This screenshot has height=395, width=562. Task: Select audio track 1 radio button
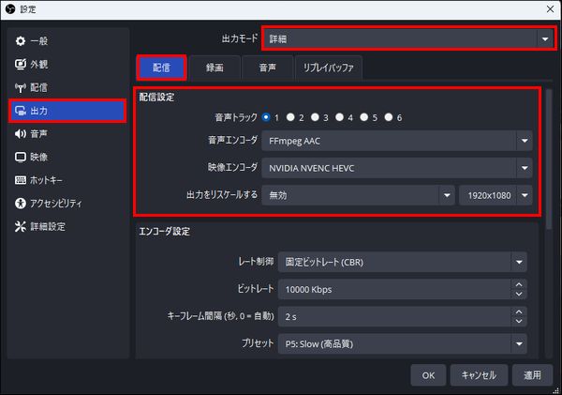pyautogui.click(x=266, y=117)
